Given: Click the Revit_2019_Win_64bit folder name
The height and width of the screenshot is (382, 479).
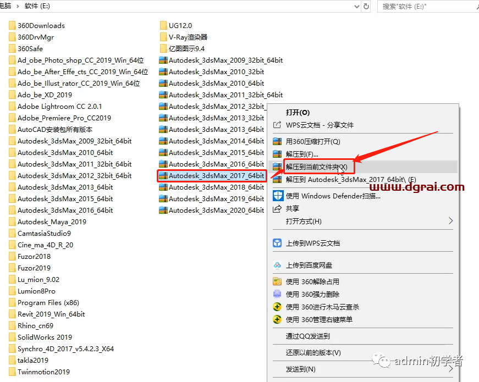Looking at the screenshot, I should click(x=51, y=314).
